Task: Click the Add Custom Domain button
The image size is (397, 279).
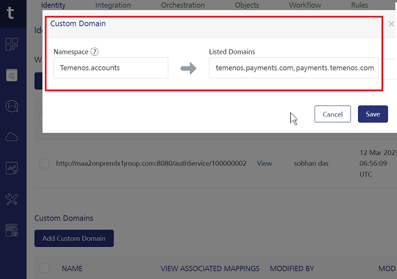Action: point(74,238)
